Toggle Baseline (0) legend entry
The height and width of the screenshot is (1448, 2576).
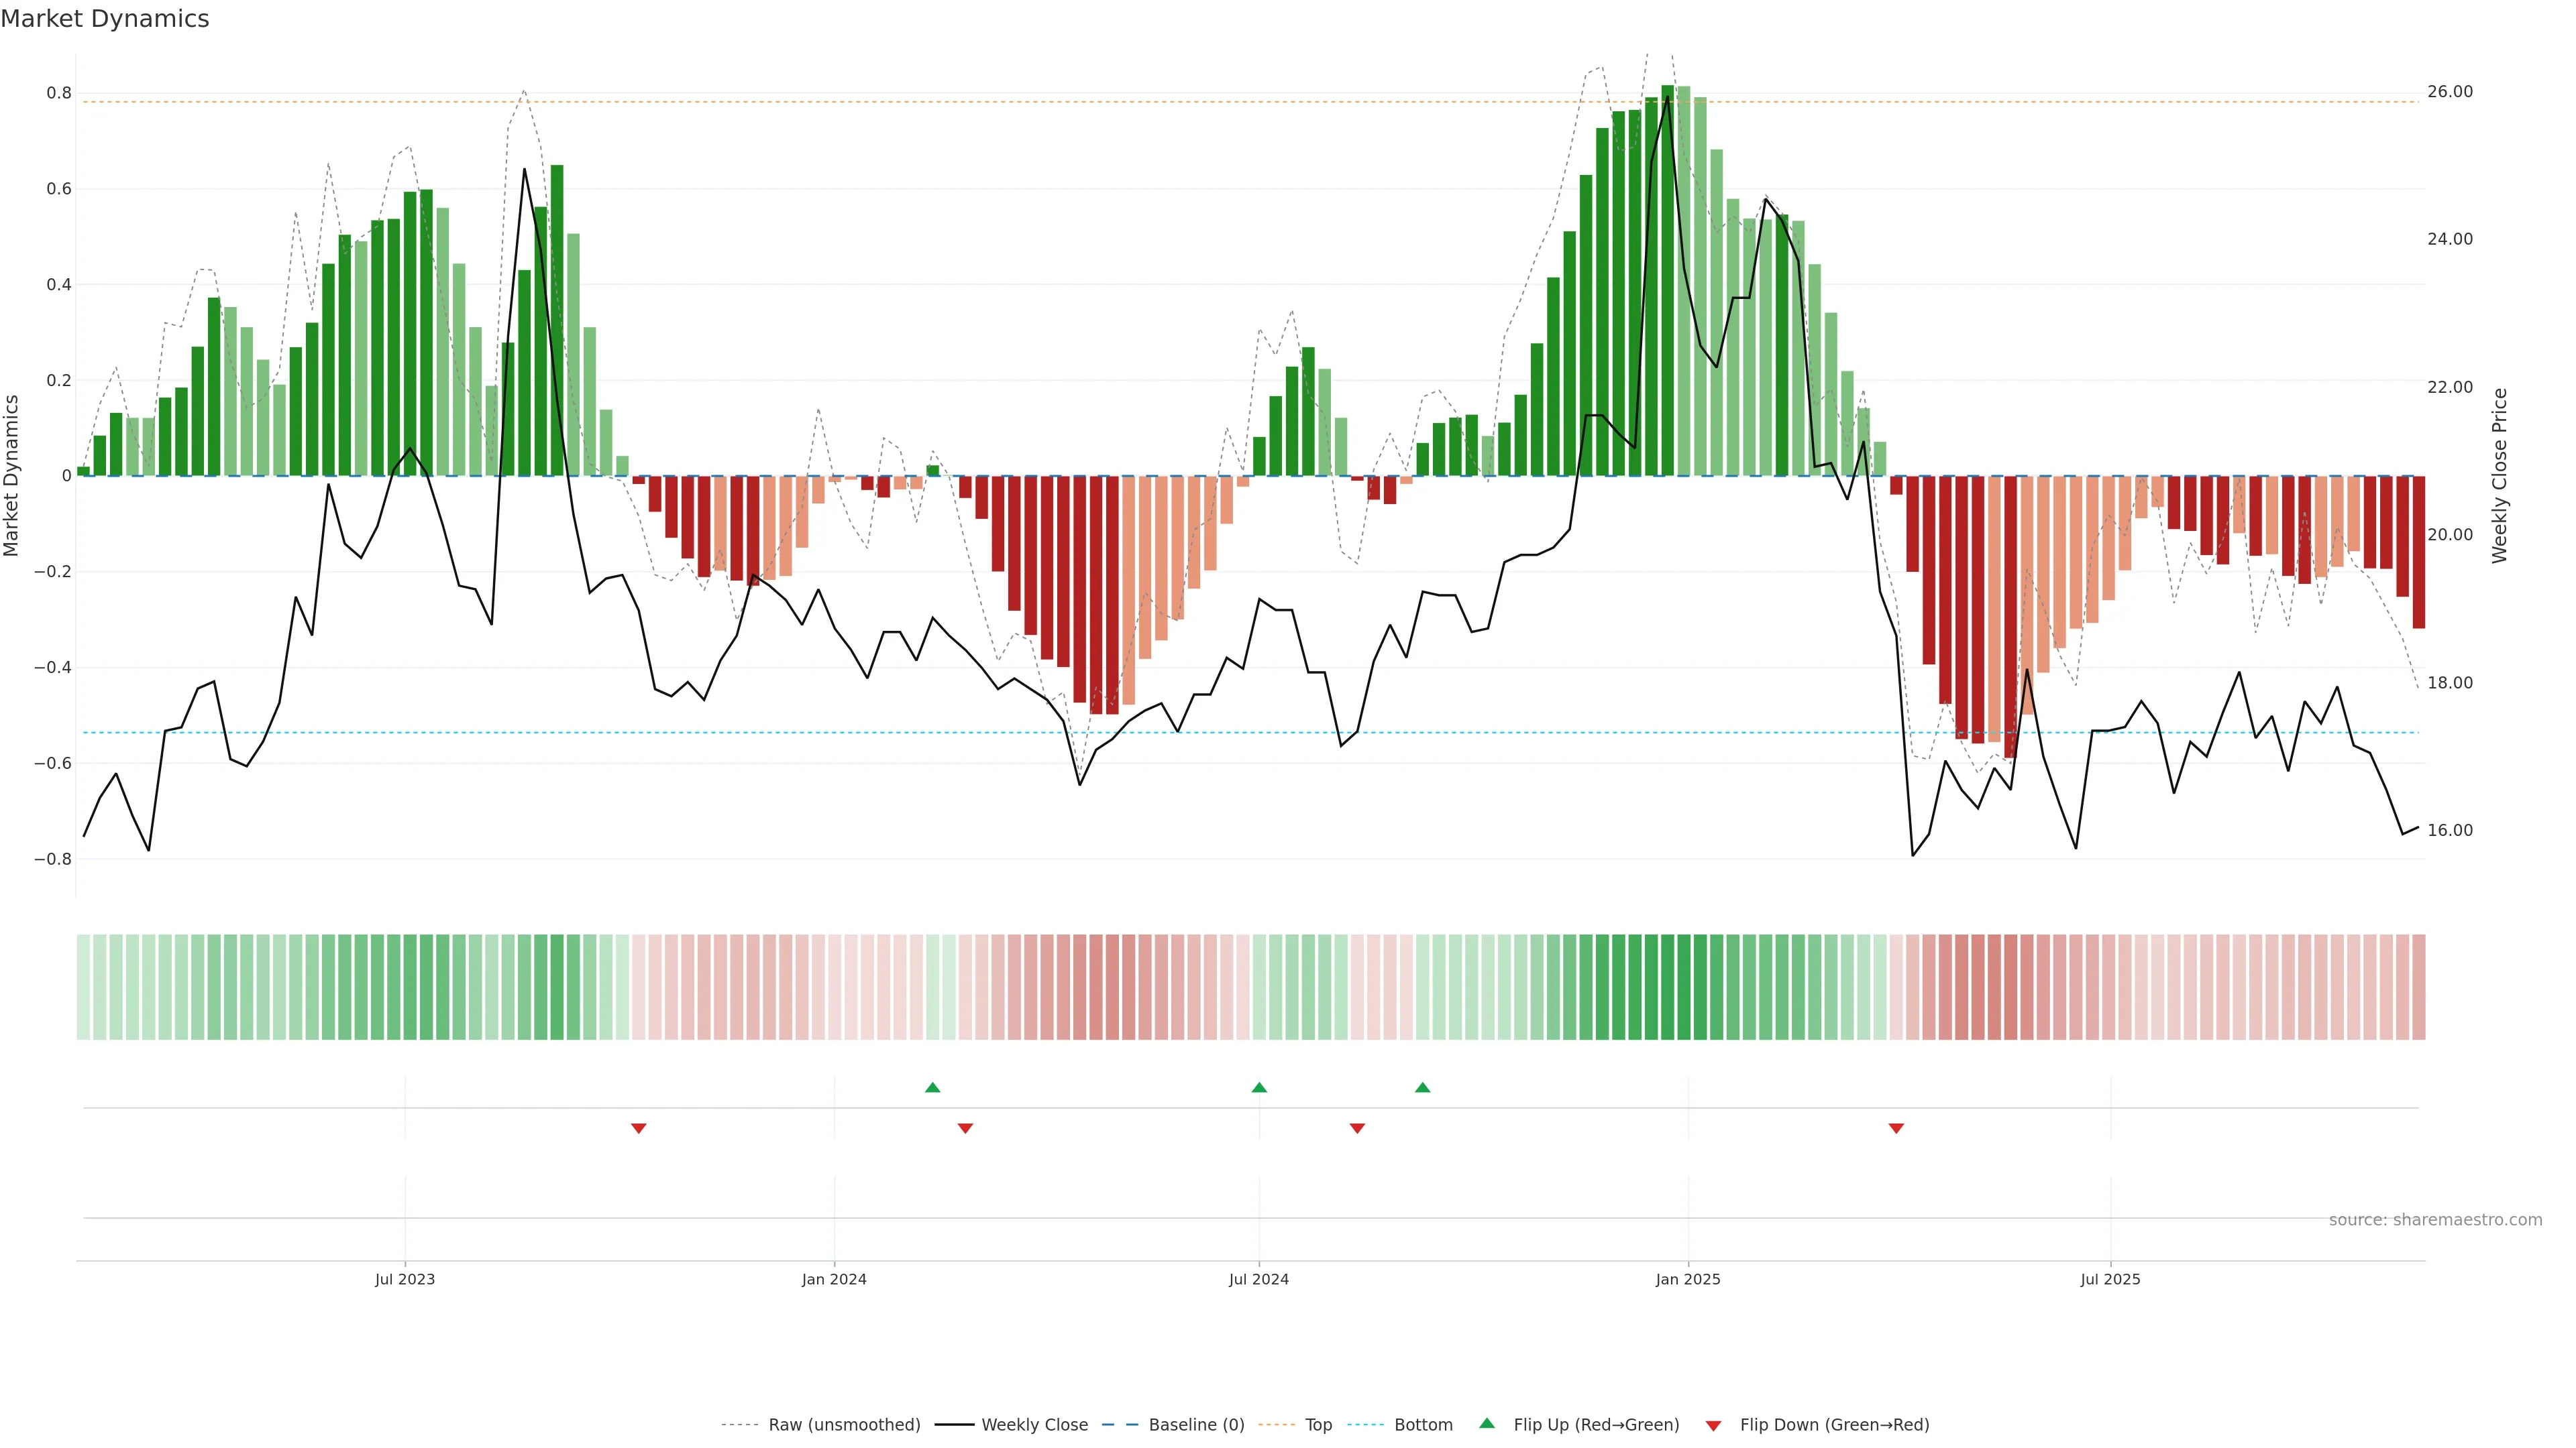(x=1196, y=1425)
